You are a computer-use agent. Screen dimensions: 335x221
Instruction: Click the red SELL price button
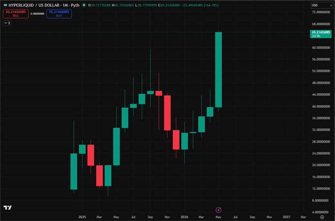click(16, 14)
